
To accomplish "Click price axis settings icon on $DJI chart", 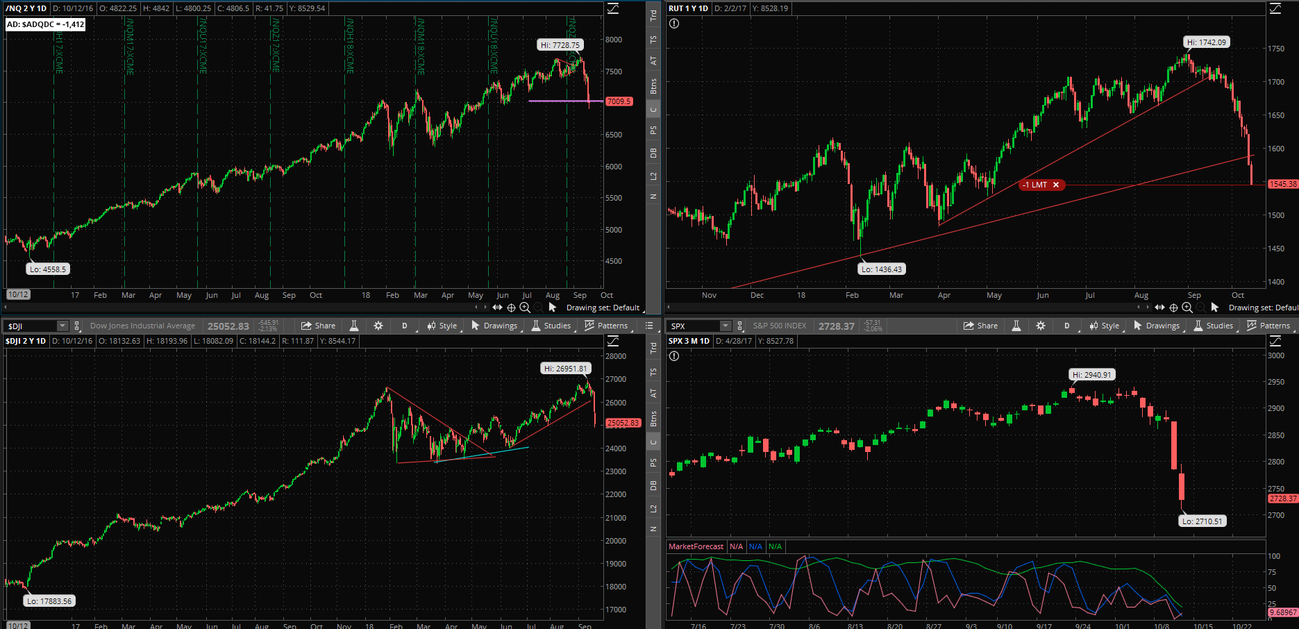I will [x=613, y=341].
